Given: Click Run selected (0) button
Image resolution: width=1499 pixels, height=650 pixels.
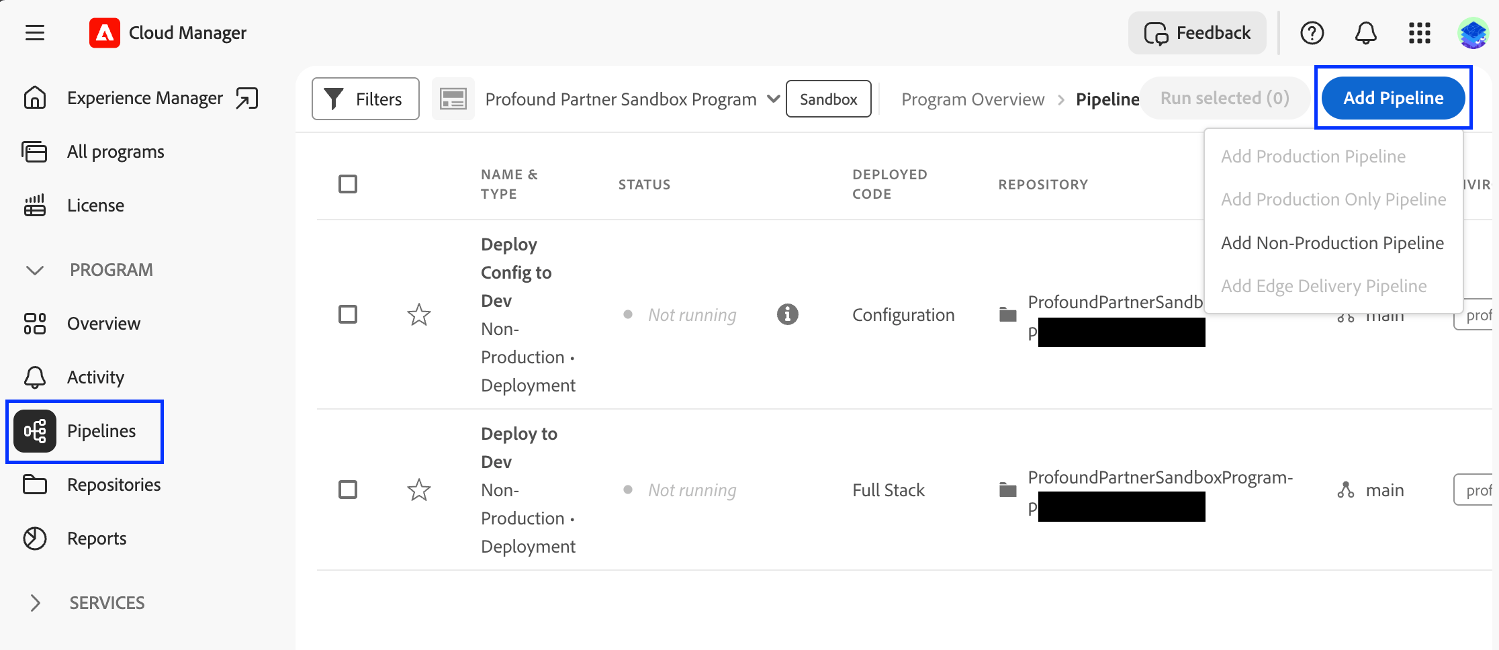Looking at the screenshot, I should pyautogui.click(x=1224, y=98).
